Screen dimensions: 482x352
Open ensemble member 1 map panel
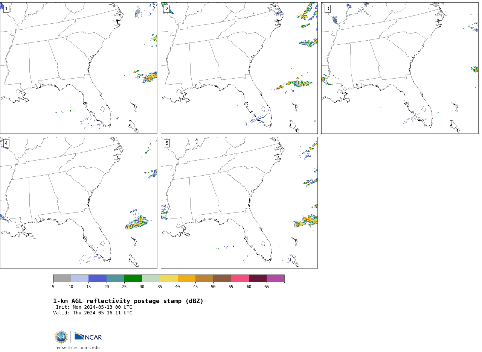pos(78,68)
